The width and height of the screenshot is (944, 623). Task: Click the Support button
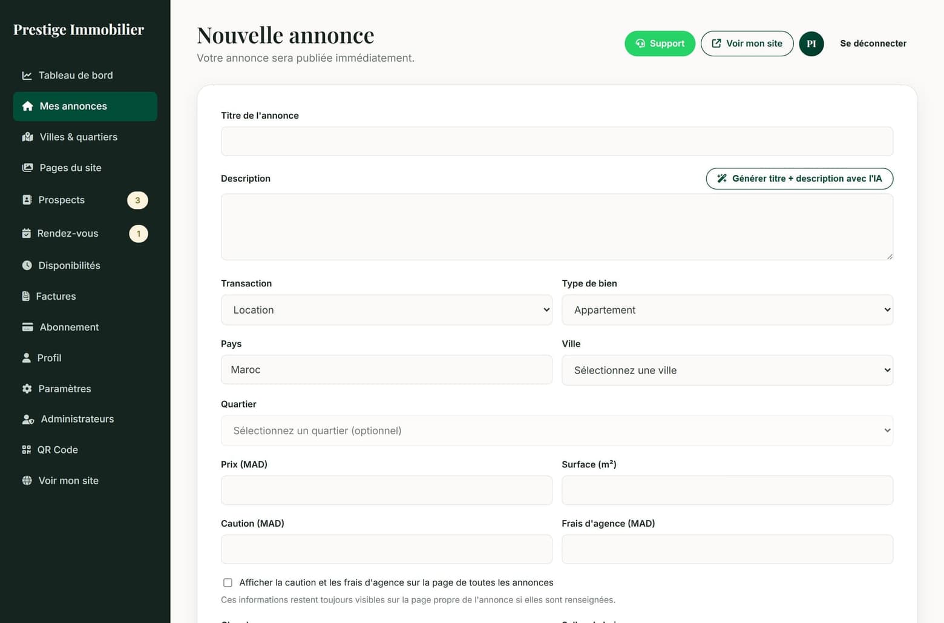click(660, 44)
